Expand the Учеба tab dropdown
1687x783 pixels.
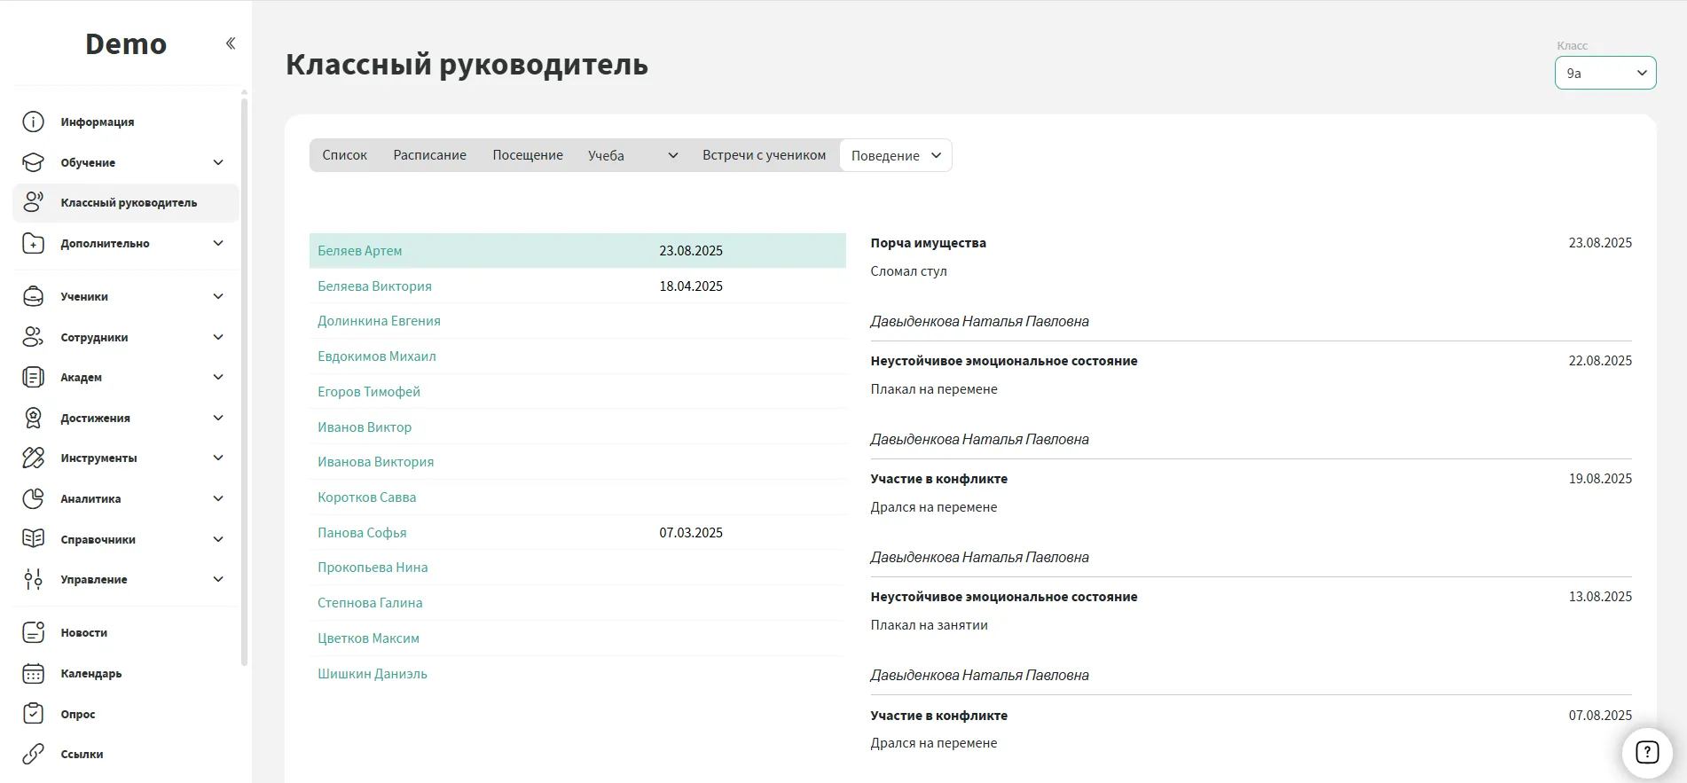click(x=672, y=155)
